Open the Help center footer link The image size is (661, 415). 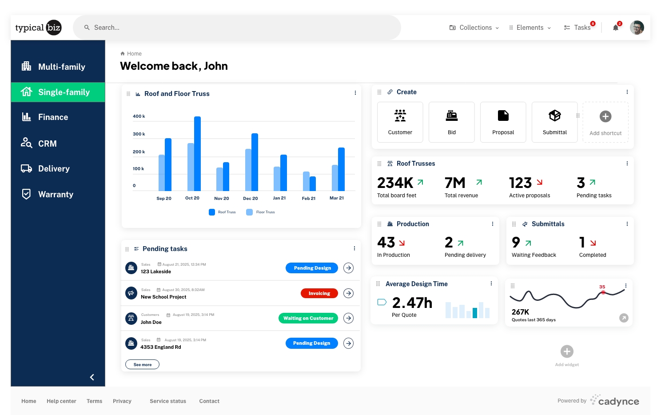(61, 401)
